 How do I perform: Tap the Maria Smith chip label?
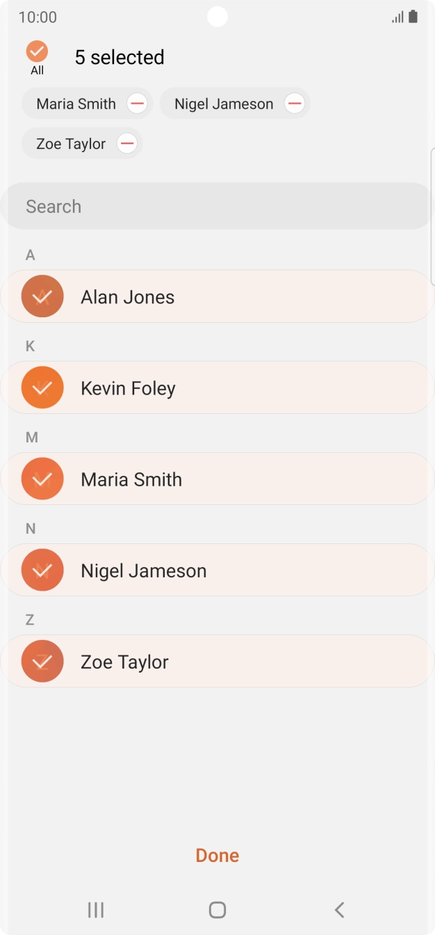point(76,104)
